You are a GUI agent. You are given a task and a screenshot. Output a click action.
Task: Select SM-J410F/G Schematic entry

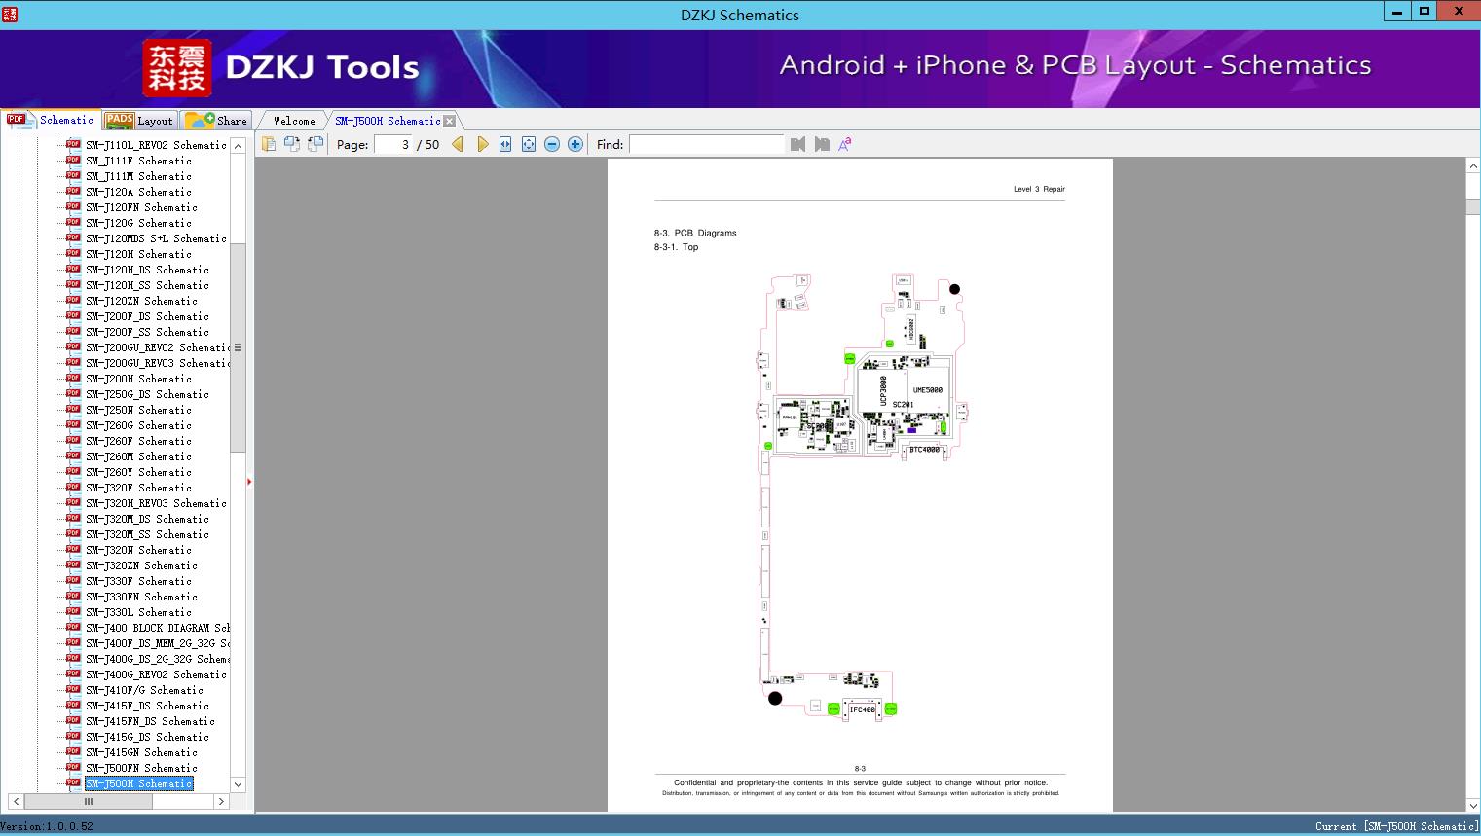coord(144,690)
